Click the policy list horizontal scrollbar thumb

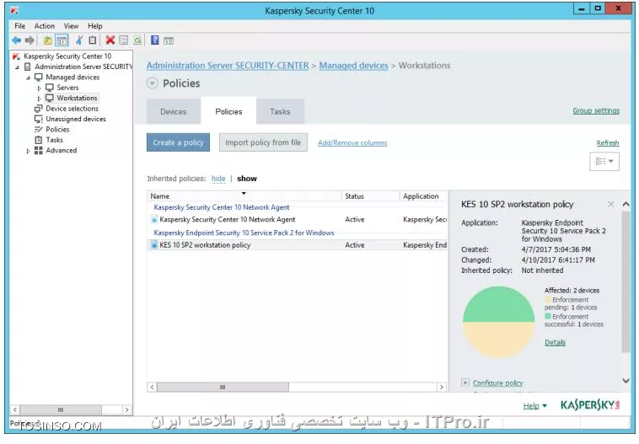[223, 387]
